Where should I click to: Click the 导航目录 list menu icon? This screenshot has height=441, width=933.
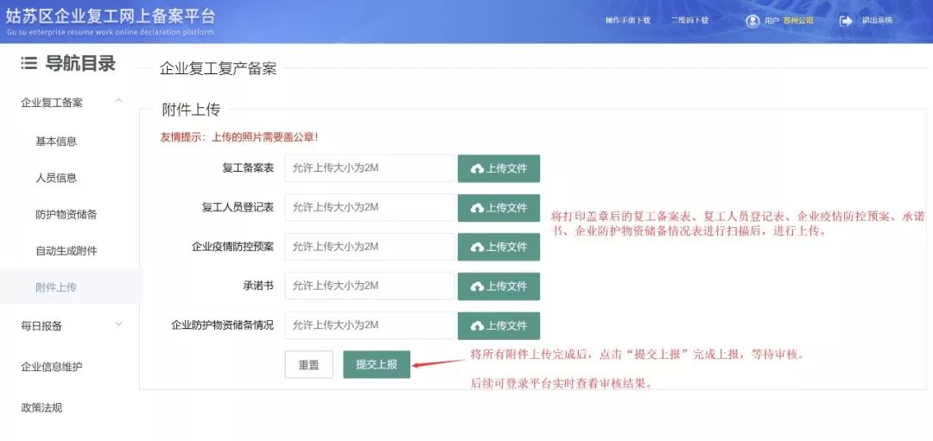tap(29, 63)
